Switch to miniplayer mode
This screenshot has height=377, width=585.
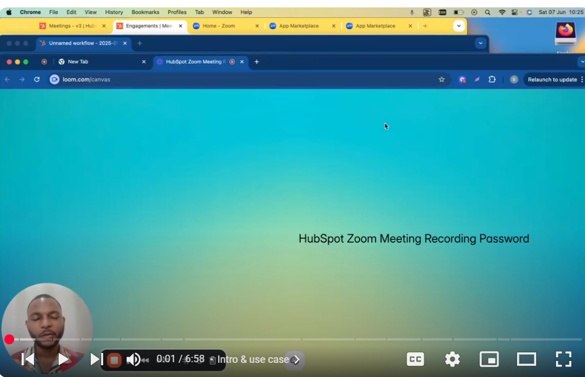coord(489,359)
